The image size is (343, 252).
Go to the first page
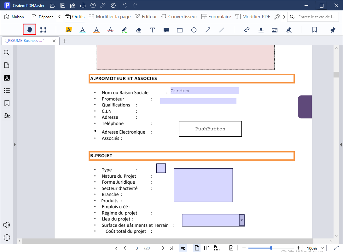pyautogui.click(x=116, y=248)
